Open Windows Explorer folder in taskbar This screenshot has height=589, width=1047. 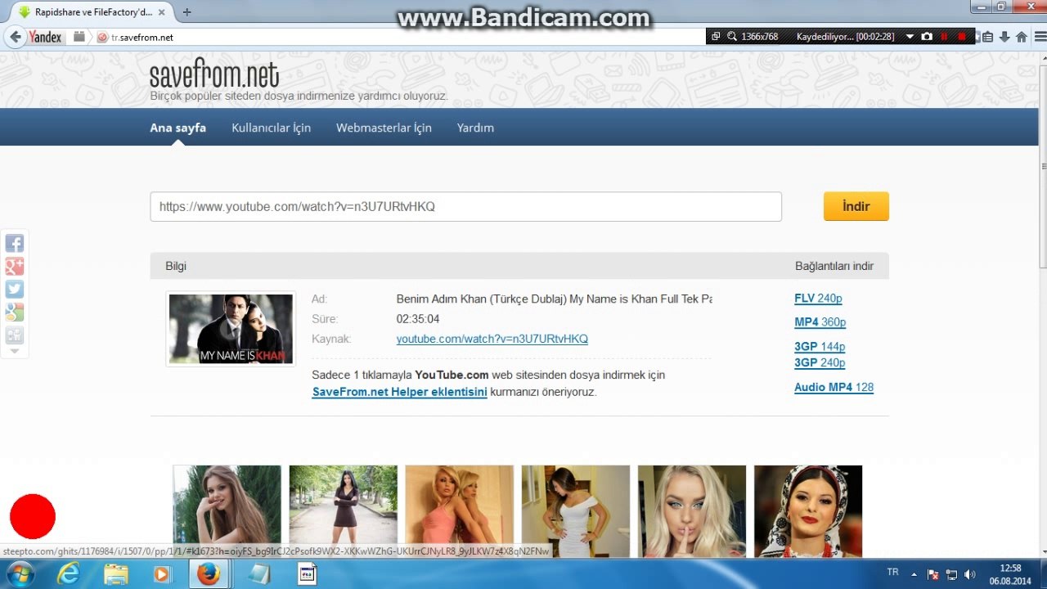[116, 574]
